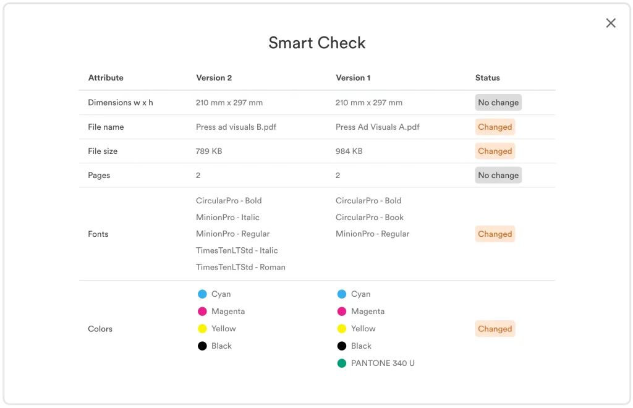
Task: Click the Changed status for Colors row
Action: tap(495, 329)
